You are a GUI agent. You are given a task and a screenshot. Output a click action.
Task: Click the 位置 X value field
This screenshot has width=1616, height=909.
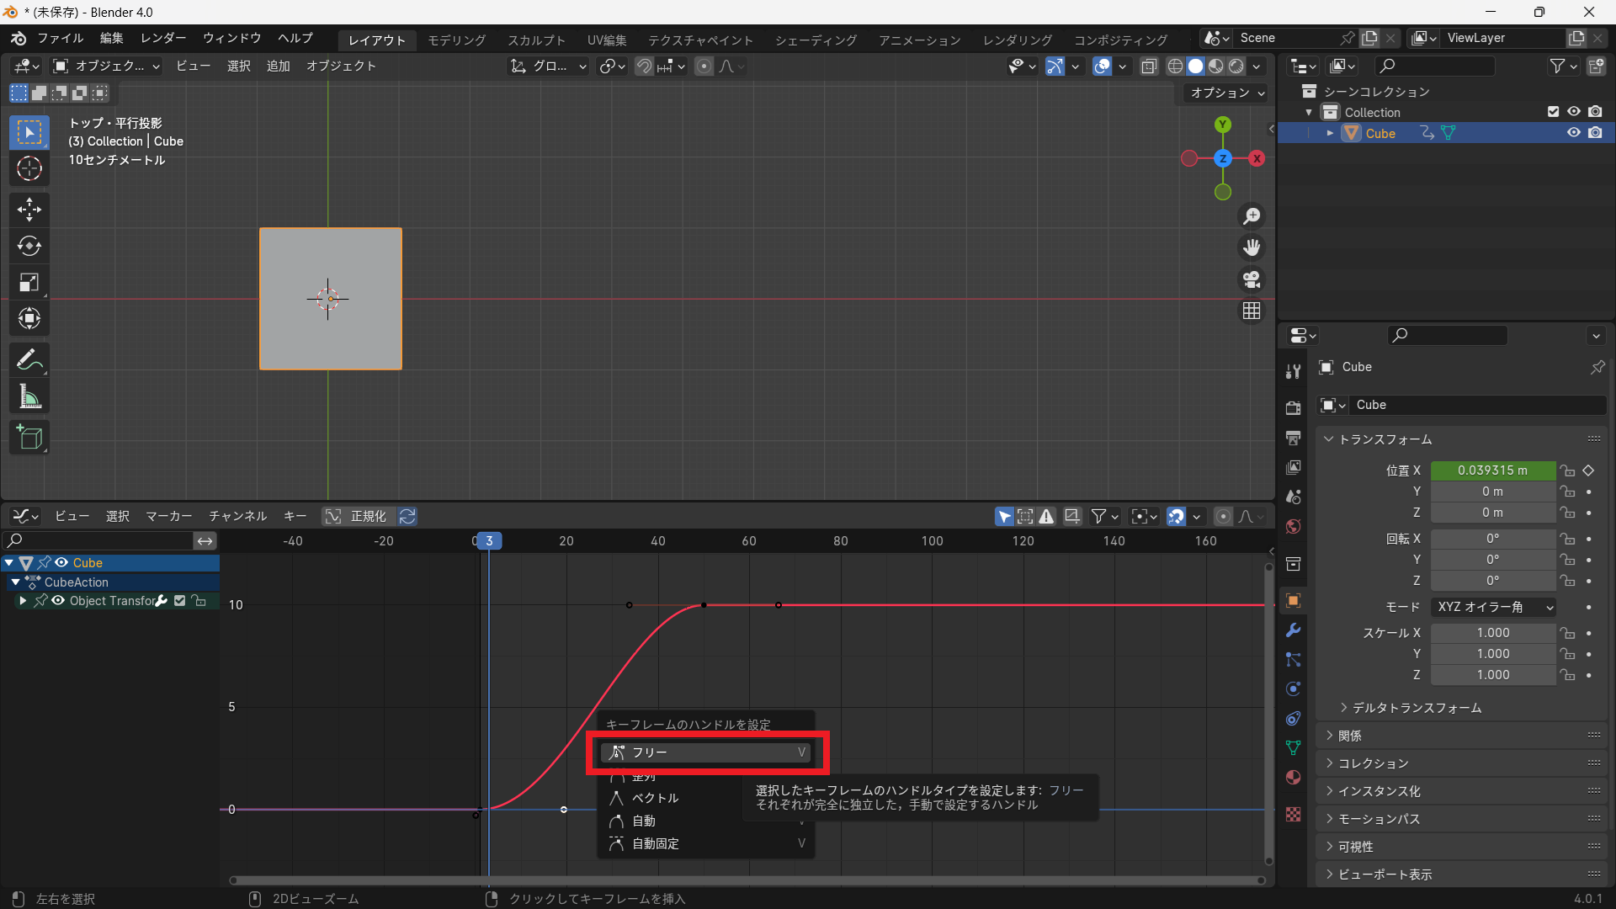[1492, 470]
